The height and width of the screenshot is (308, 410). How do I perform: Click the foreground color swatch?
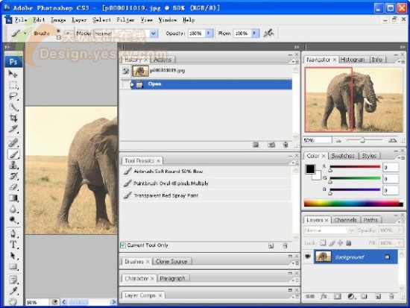coord(310,169)
